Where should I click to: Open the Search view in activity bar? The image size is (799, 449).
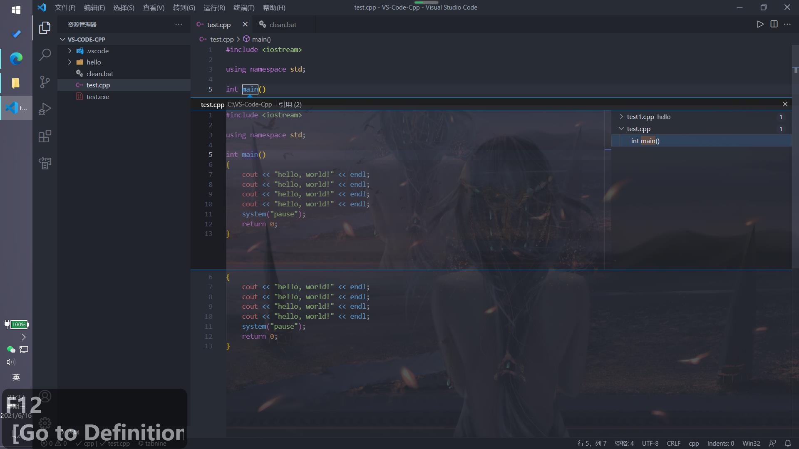[x=45, y=55]
